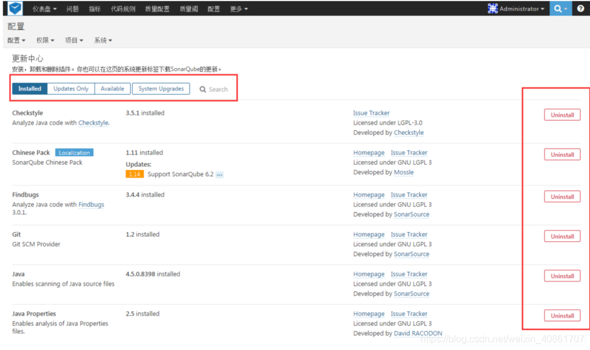Open SonarSource link in Git row
This screenshot has height=350, width=590.
coord(411,254)
